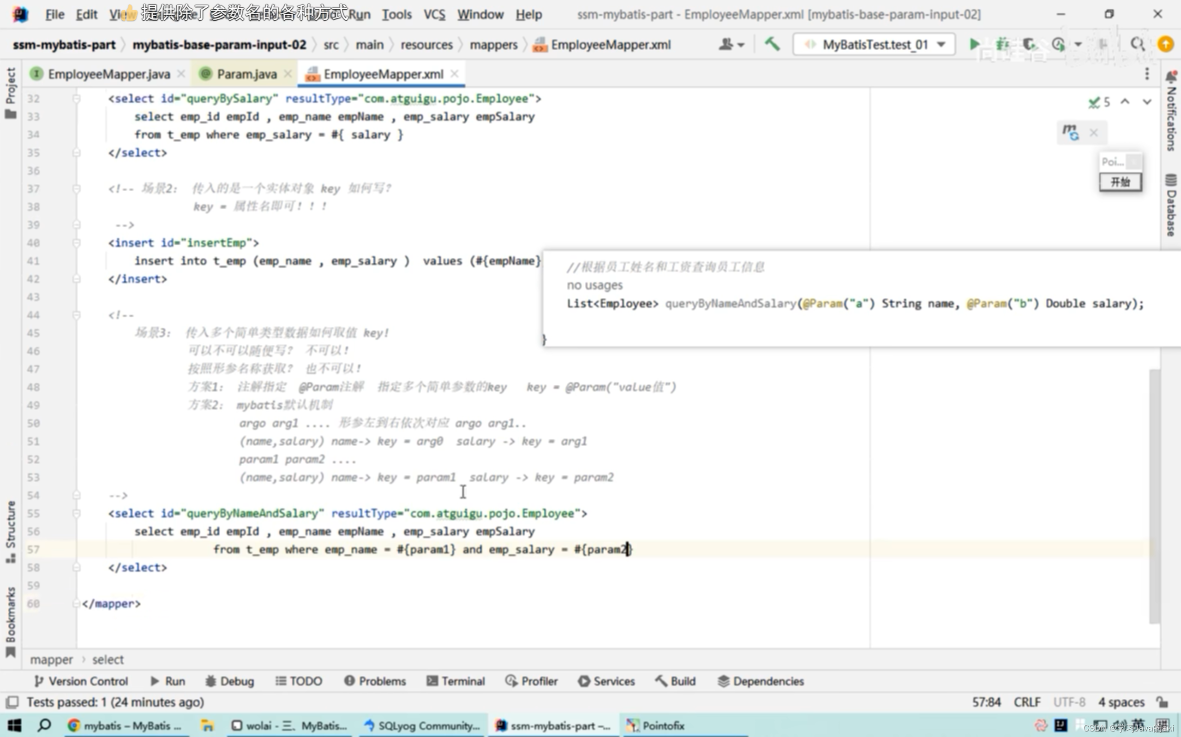Open the Database tool window

coord(1171,205)
